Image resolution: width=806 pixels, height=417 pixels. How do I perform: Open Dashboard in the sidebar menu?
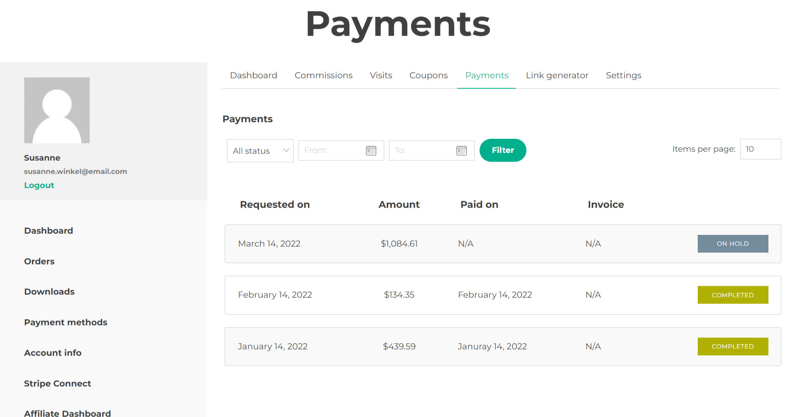pyautogui.click(x=48, y=231)
